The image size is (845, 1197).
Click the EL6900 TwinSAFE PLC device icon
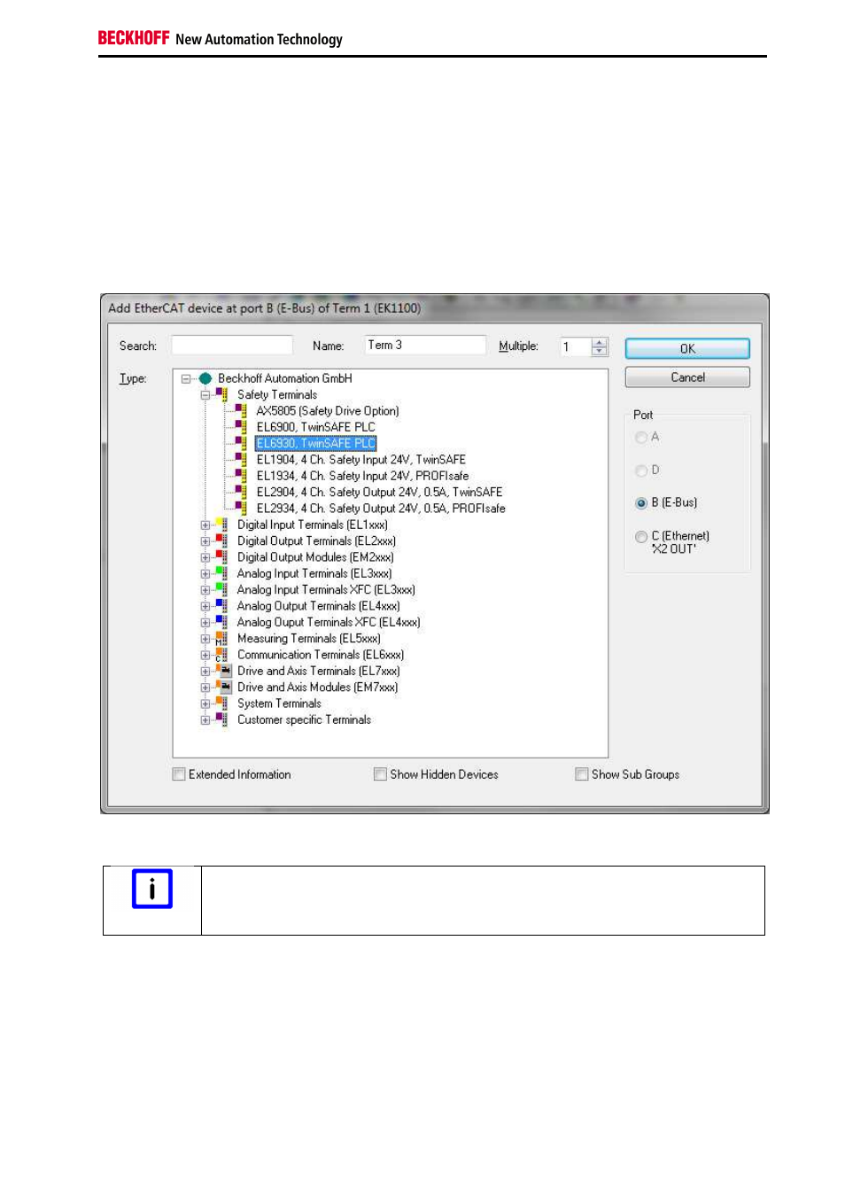pos(241,427)
